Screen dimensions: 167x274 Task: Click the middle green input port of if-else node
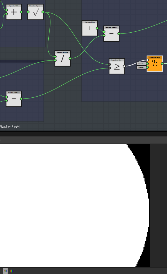click(x=147, y=64)
